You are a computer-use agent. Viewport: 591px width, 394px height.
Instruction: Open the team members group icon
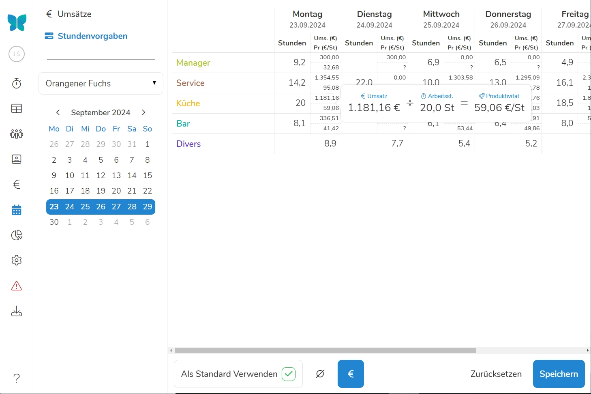click(x=17, y=134)
